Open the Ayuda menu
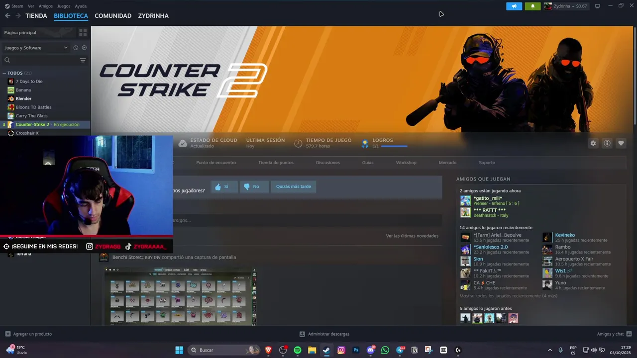Image resolution: width=637 pixels, height=358 pixels. pos(81,6)
